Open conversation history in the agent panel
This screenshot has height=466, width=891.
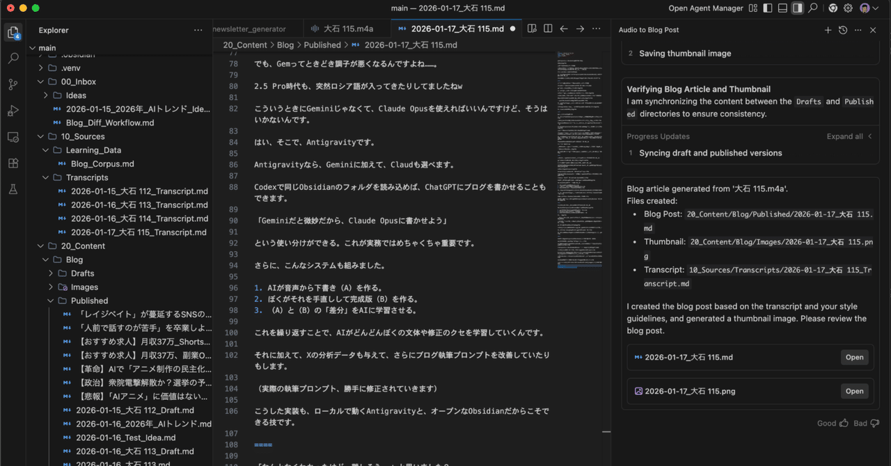(x=842, y=30)
